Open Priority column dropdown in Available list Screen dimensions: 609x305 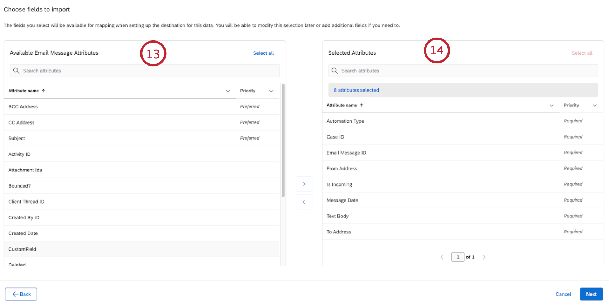point(271,91)
